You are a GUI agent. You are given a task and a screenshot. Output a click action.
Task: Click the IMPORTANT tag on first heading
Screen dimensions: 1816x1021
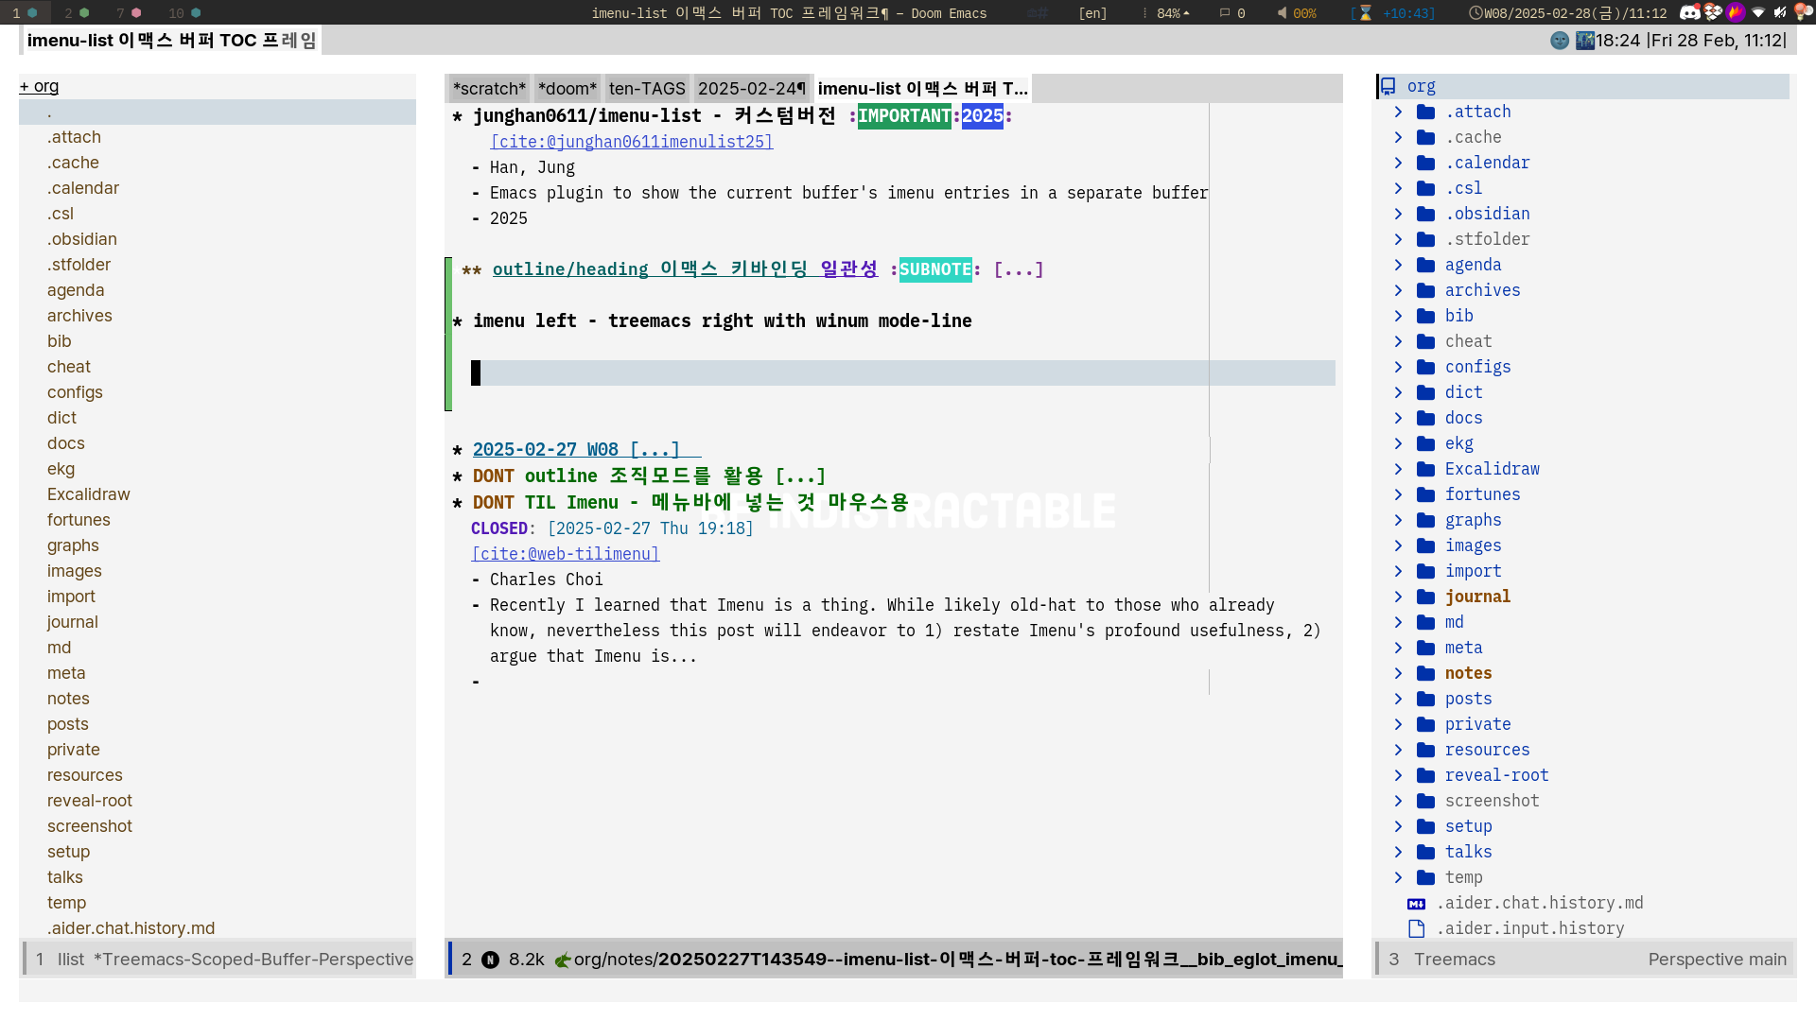(x=904, y=116)
